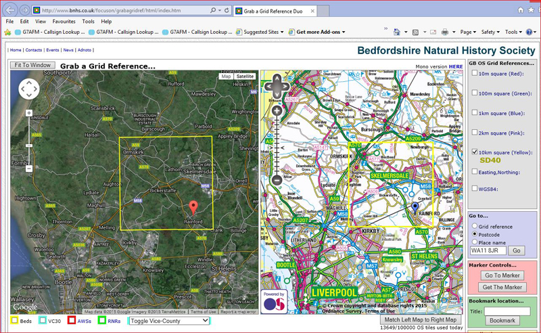Click the blue marker on the OS map

pyautogui.click(x=415, y=206)
